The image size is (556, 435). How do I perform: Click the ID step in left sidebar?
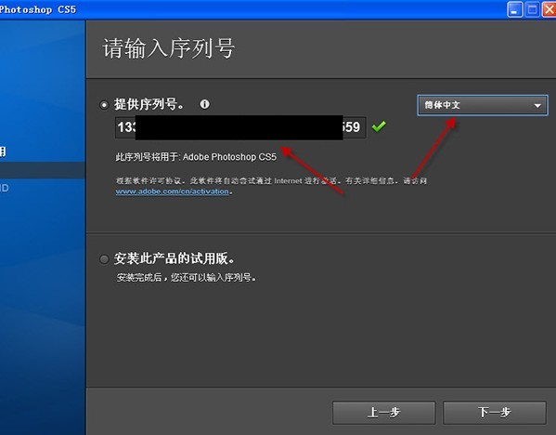tap(5, 188)
